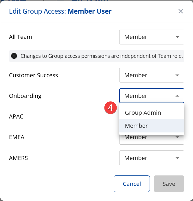Click the All Team group label
The image size is (193, 201).
tap(21, 37)
